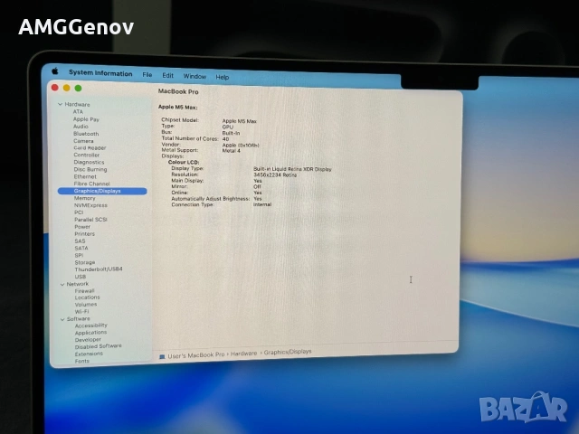Select Bluetooth in the sidebar
The image size is (579, 434).
(86, 134)
